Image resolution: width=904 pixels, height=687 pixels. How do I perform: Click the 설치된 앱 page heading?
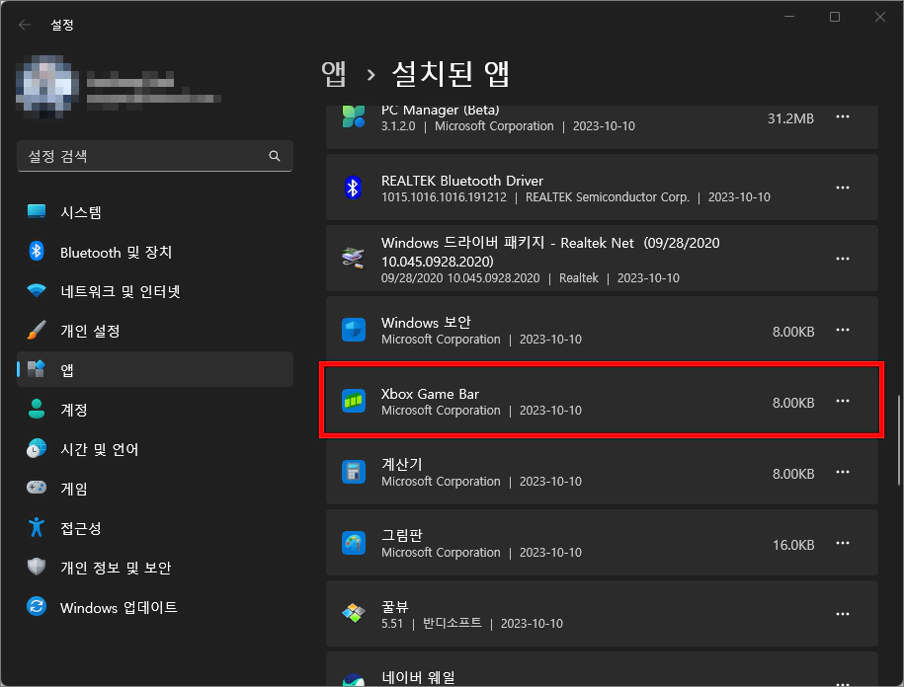tap(451, 74)
